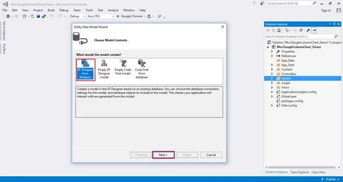Viewport: 343px width, 182px height.
Task: Switch to the Team Explorer tab
Action: (x=300, y=172)
